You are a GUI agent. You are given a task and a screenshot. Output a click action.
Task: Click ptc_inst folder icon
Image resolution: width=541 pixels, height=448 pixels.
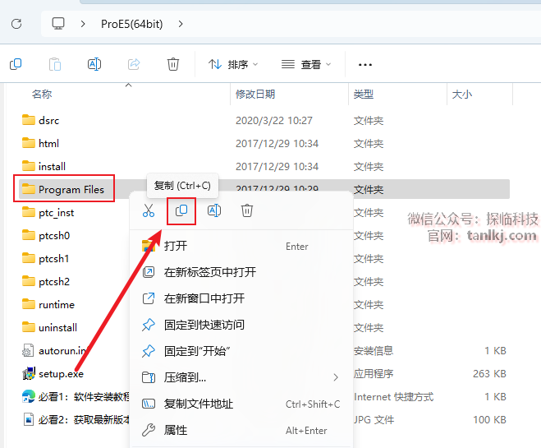click(28, 212)
